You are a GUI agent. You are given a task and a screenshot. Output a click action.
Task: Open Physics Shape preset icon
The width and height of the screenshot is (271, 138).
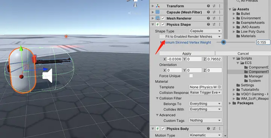(214, 24)
